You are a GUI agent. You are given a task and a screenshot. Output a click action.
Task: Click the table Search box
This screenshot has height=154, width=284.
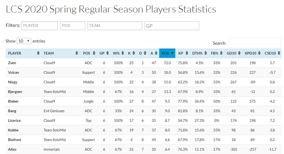255,43
